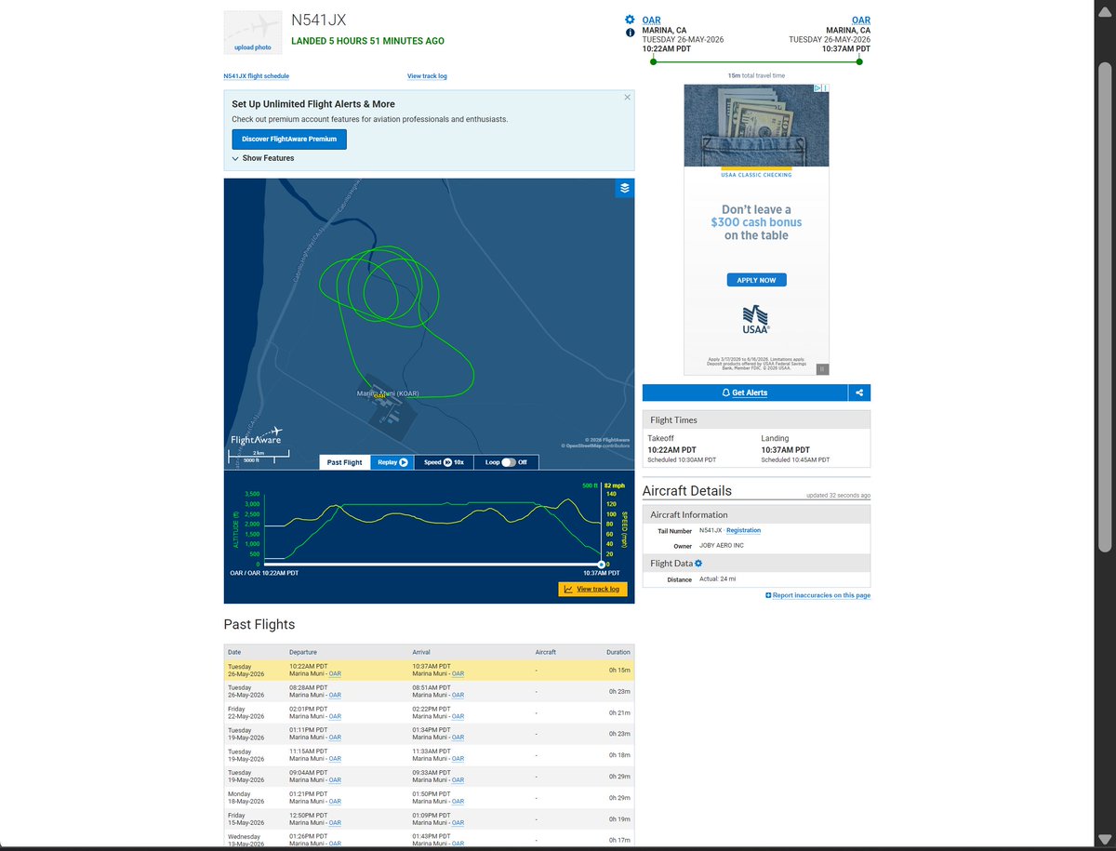
Task: Start the flight Replay
Action: [x=392, y=462]
